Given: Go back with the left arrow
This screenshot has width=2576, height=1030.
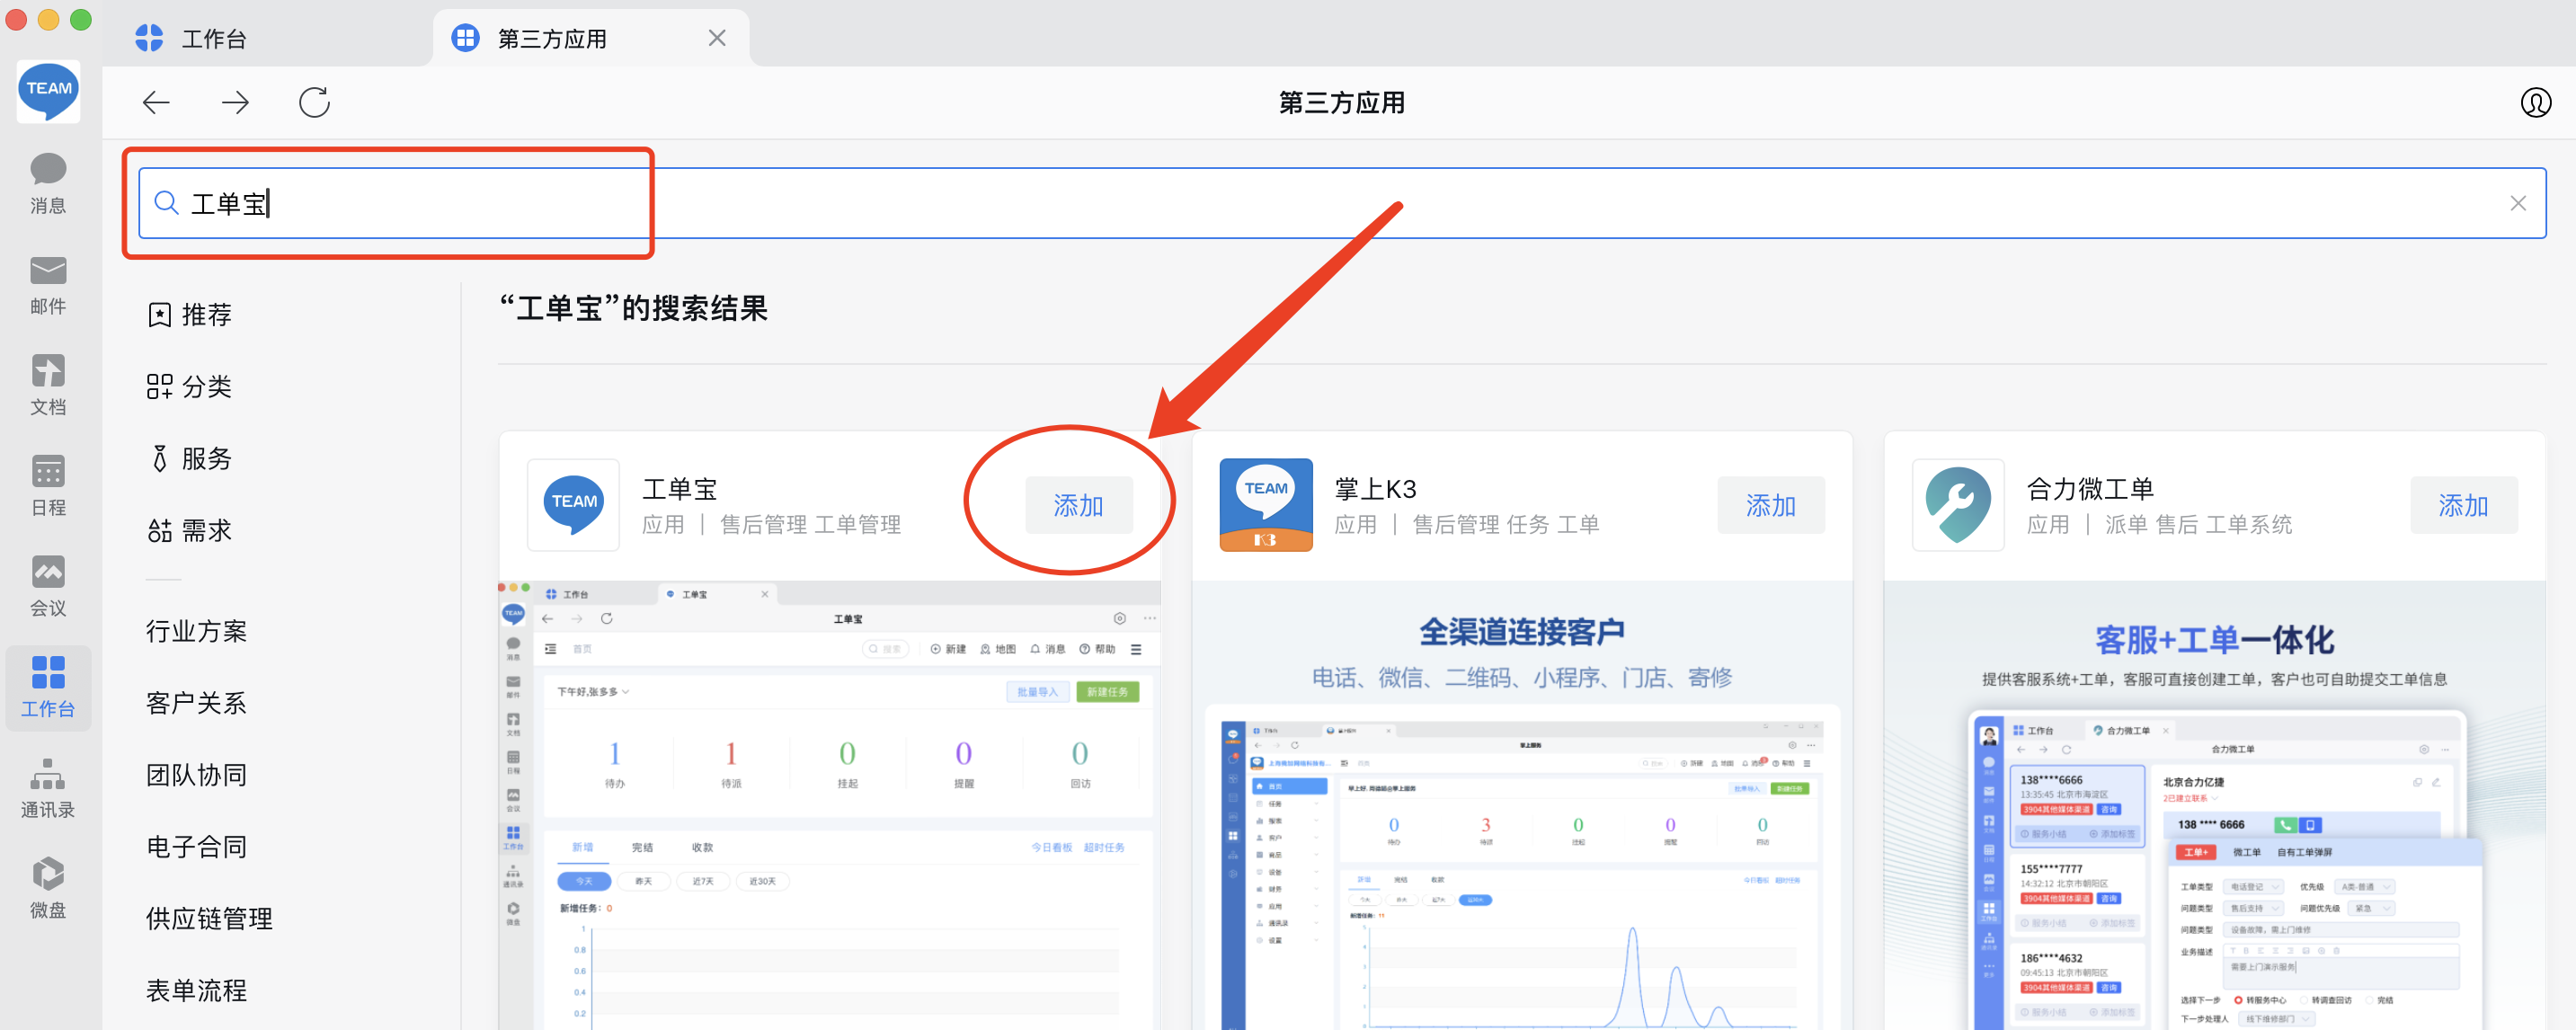Looking at the screenshot, I should [156, 102].
